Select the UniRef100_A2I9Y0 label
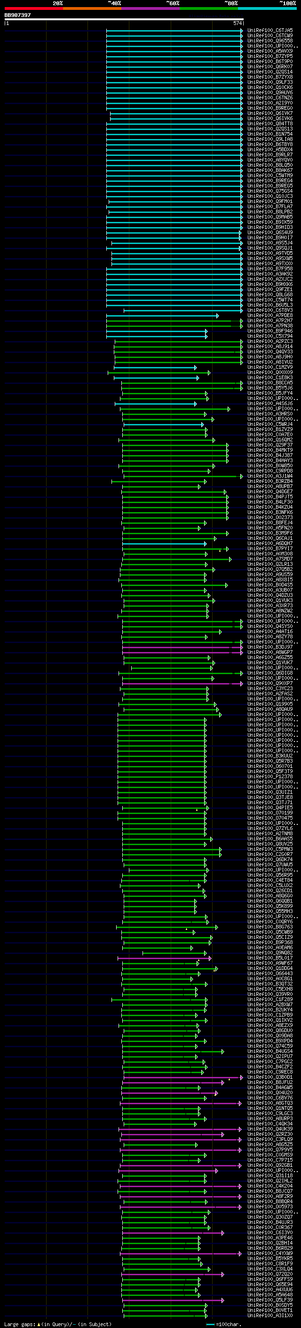This screenshot has height=1328, width=301. click(269, 103)
